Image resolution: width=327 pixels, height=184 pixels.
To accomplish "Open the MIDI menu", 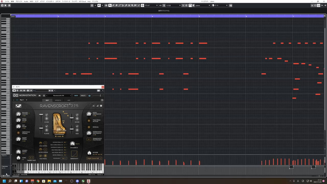I will (31, 1).
